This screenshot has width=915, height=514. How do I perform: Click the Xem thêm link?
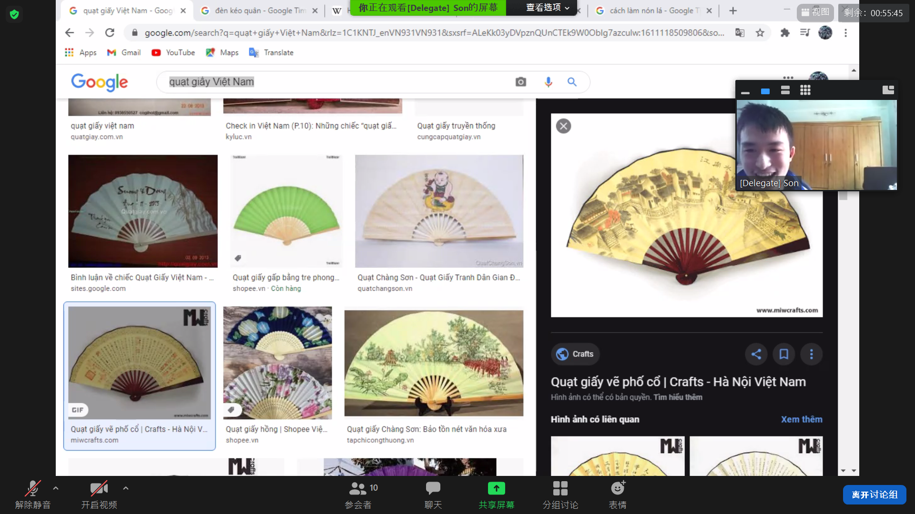point(801,419)
